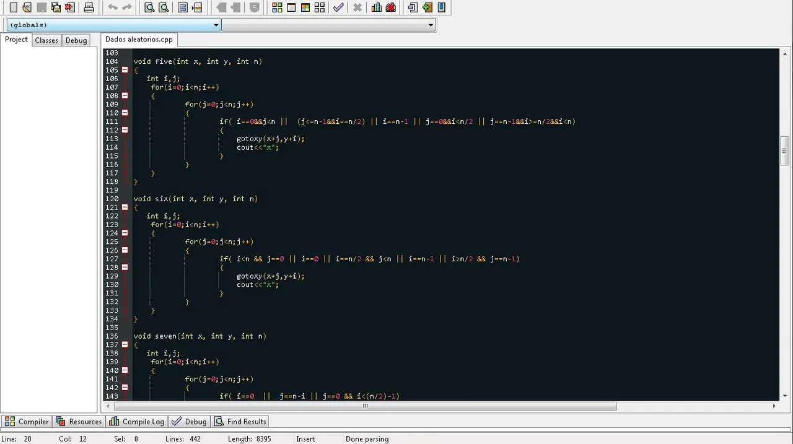Click the editor horizontal scrollbar thumb
This screenshot has height=444, width=793.
[365, 406]
